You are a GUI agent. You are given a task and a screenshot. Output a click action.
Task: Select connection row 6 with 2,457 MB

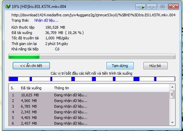pos(89,123)
